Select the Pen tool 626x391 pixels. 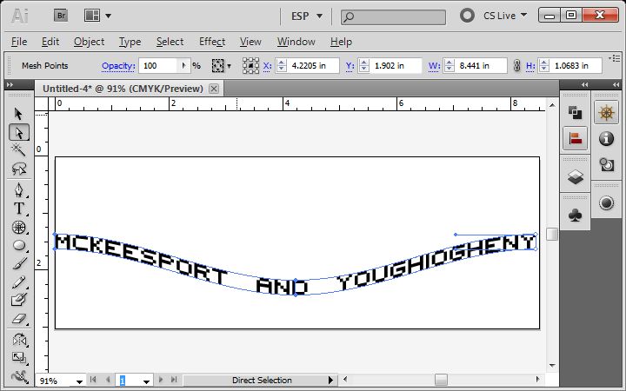pyautogui.click(x=18, y=190)
